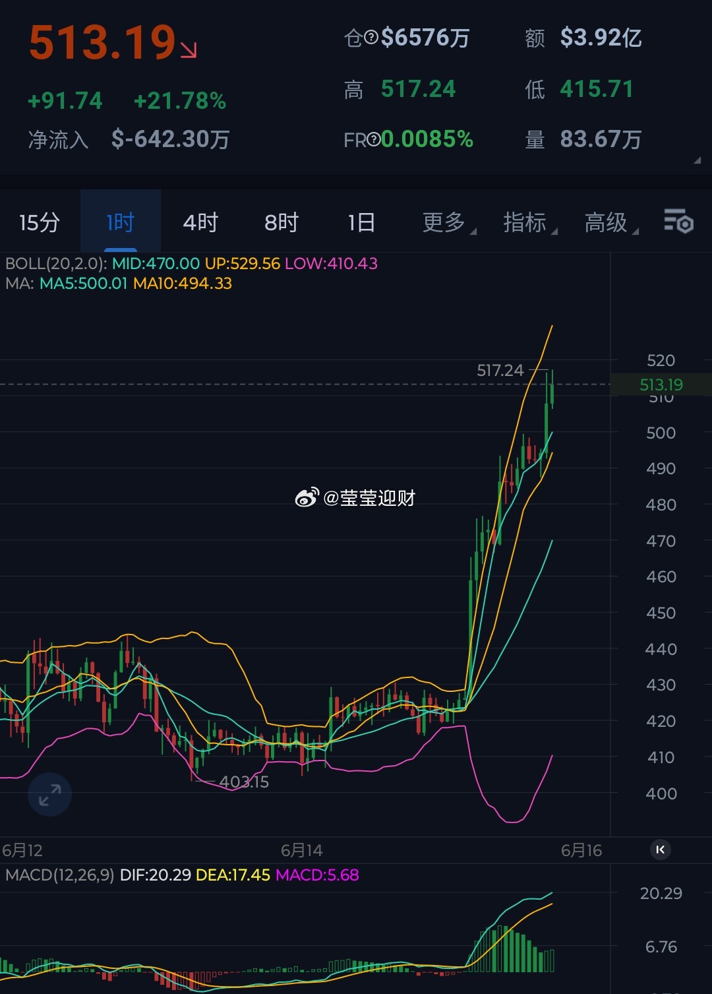Viewport: 712px width, 994px height.
Task: Click the 517.24 high marker on chart
Action: click(x=500, y=371)
